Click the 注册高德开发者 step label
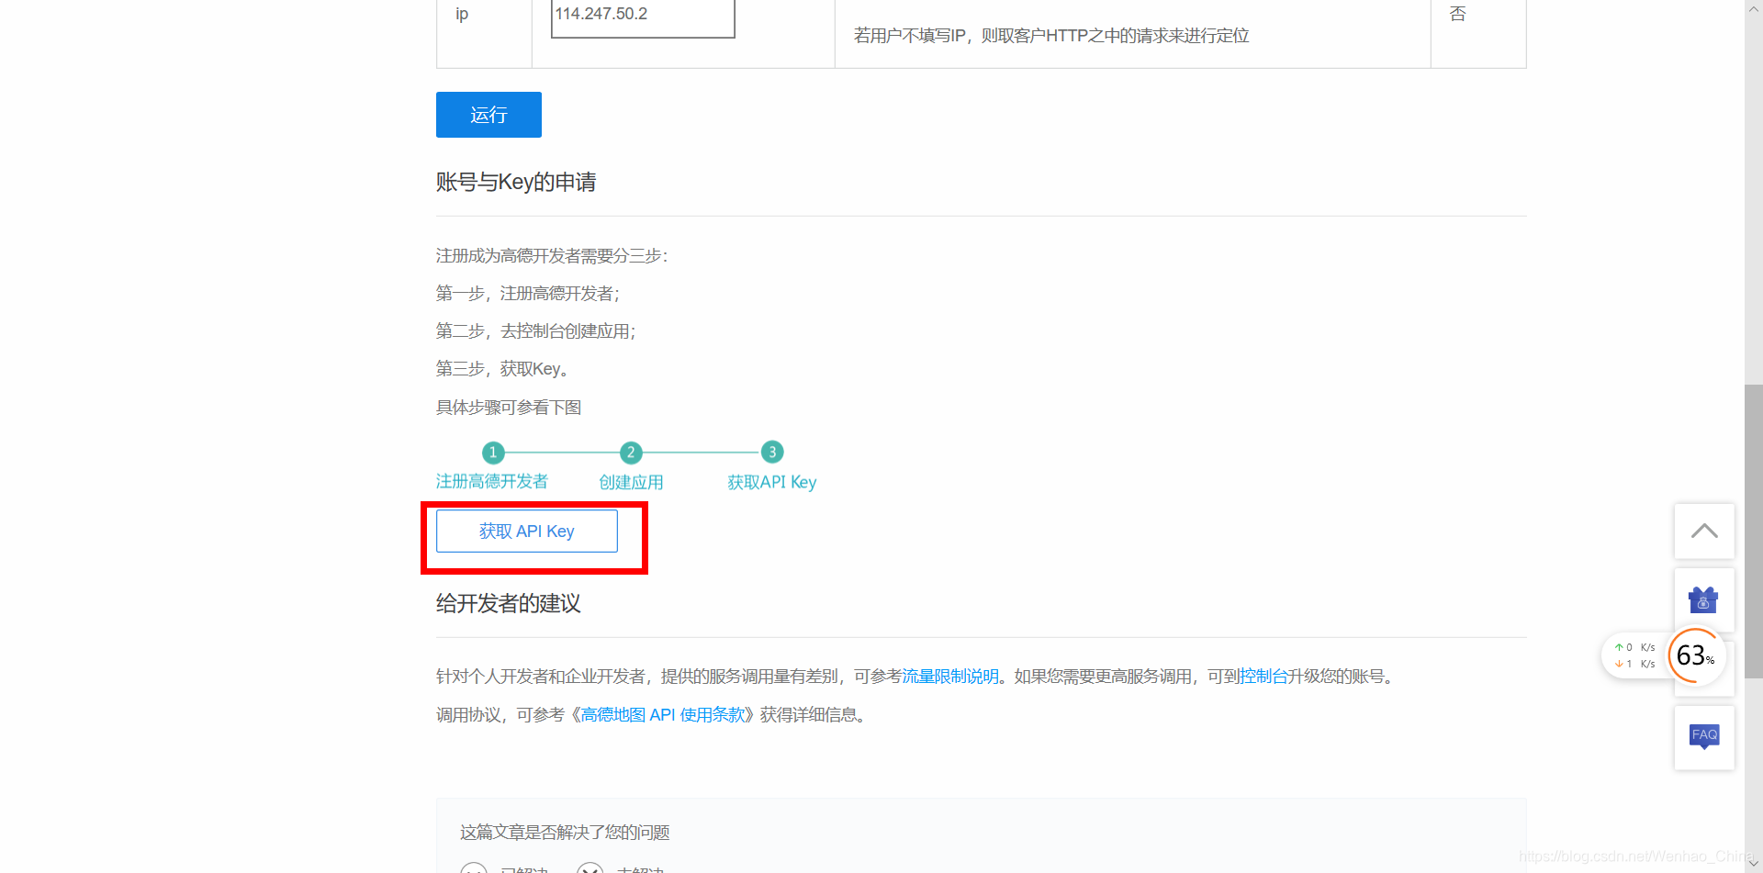Image resolution: width=1763 pixels, height=873 pixels. coord(492,482)
